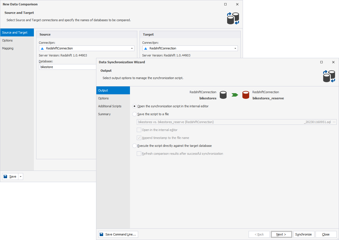This screenshot has width=339, height=240.
Task: Open the Output page in the wizard
Action: click(113, 90)
